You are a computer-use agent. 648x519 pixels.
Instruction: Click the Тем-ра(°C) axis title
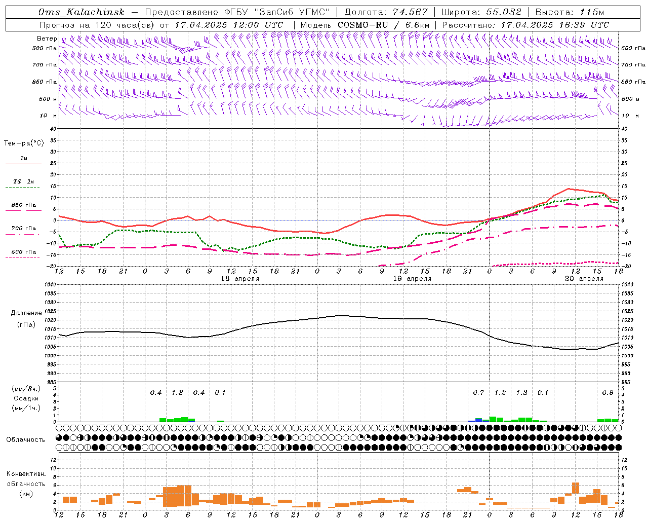(24, 143)
